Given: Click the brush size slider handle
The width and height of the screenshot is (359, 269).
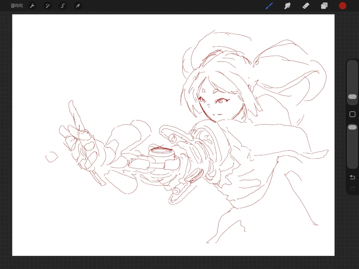Looking at the screenshot, I should pos(352,96).
